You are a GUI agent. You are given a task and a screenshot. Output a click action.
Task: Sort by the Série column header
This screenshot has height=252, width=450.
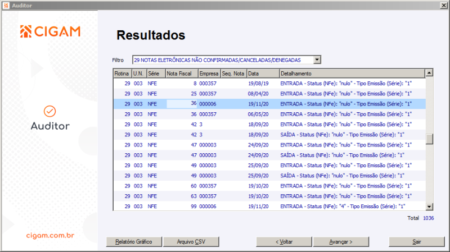[156, 74]
